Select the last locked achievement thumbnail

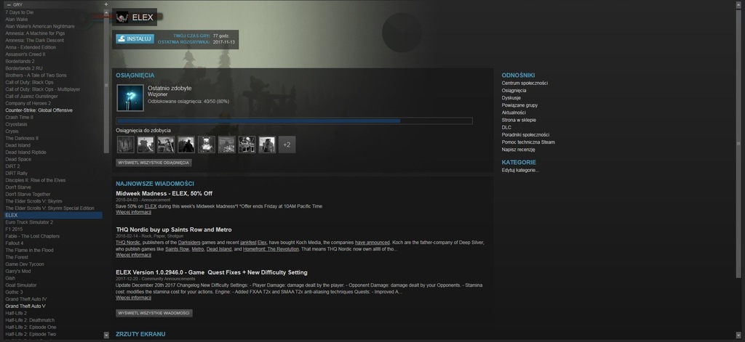(267, 144)
